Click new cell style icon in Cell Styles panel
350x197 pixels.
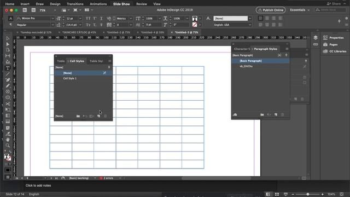tap(98, 116)
